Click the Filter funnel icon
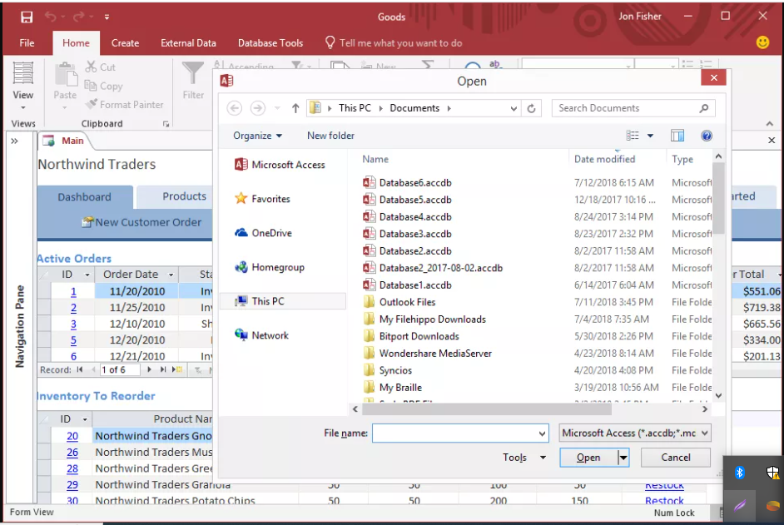Screen dimensions: 784x525 click(193, 74)
